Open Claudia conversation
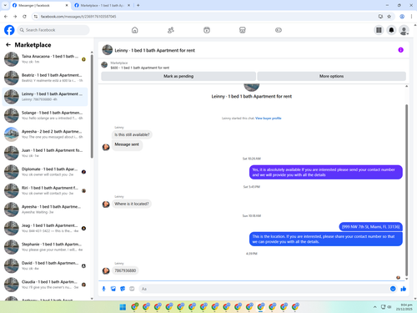Image resolution: width=417 pixels, height=313 pixels. click(x=45, y=285)
